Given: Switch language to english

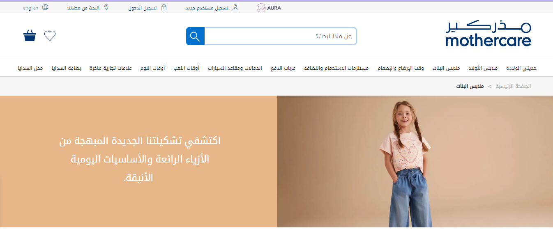Looking at the screenshot, I should coord(30,8).
